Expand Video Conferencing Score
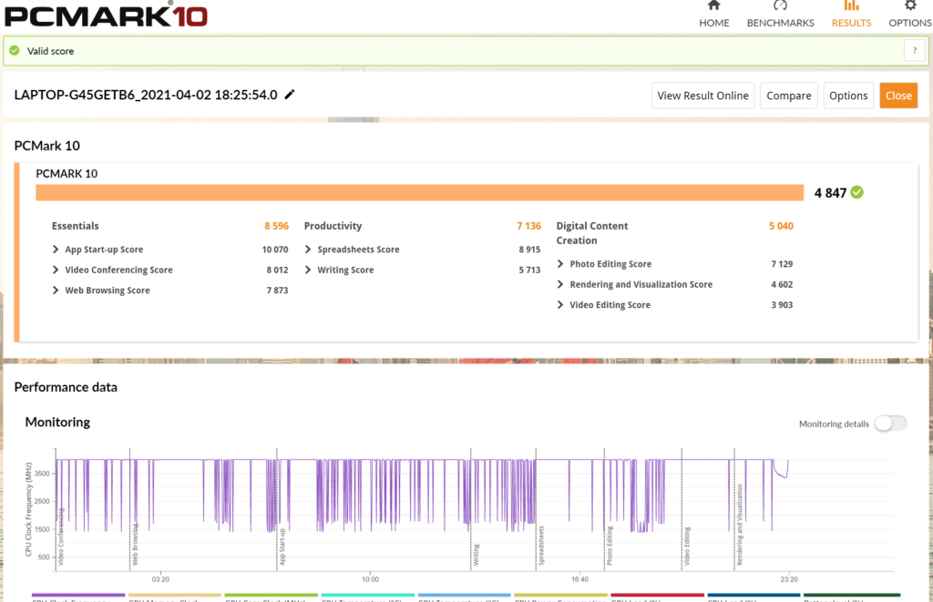Screen dimensions: 933x602 [x=56, y=270]
